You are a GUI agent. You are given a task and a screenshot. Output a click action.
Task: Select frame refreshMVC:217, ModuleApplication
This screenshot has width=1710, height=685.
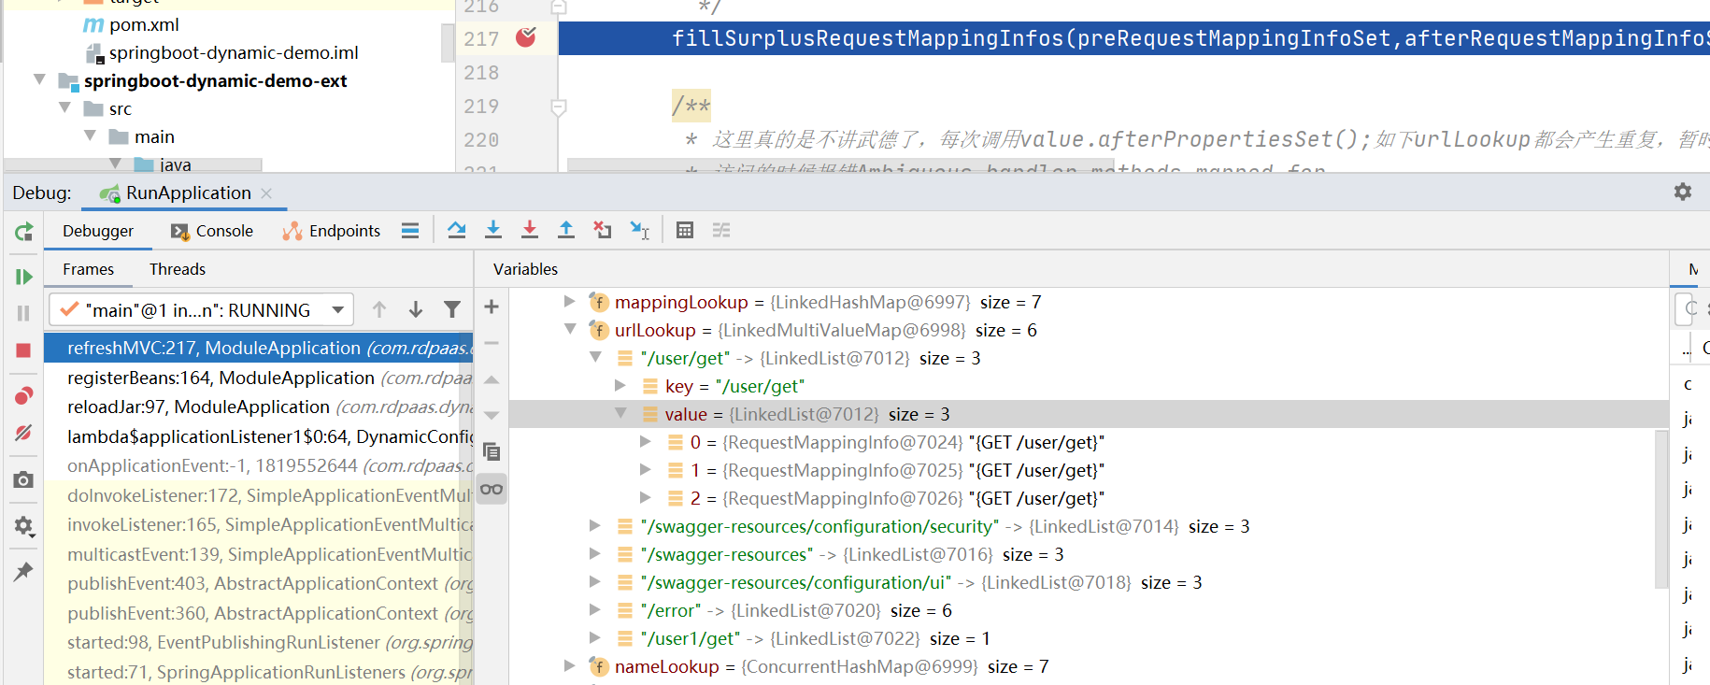pos(259,348)
